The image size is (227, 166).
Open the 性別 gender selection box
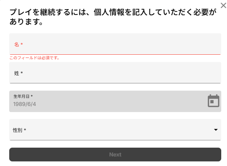click(115, 130)
